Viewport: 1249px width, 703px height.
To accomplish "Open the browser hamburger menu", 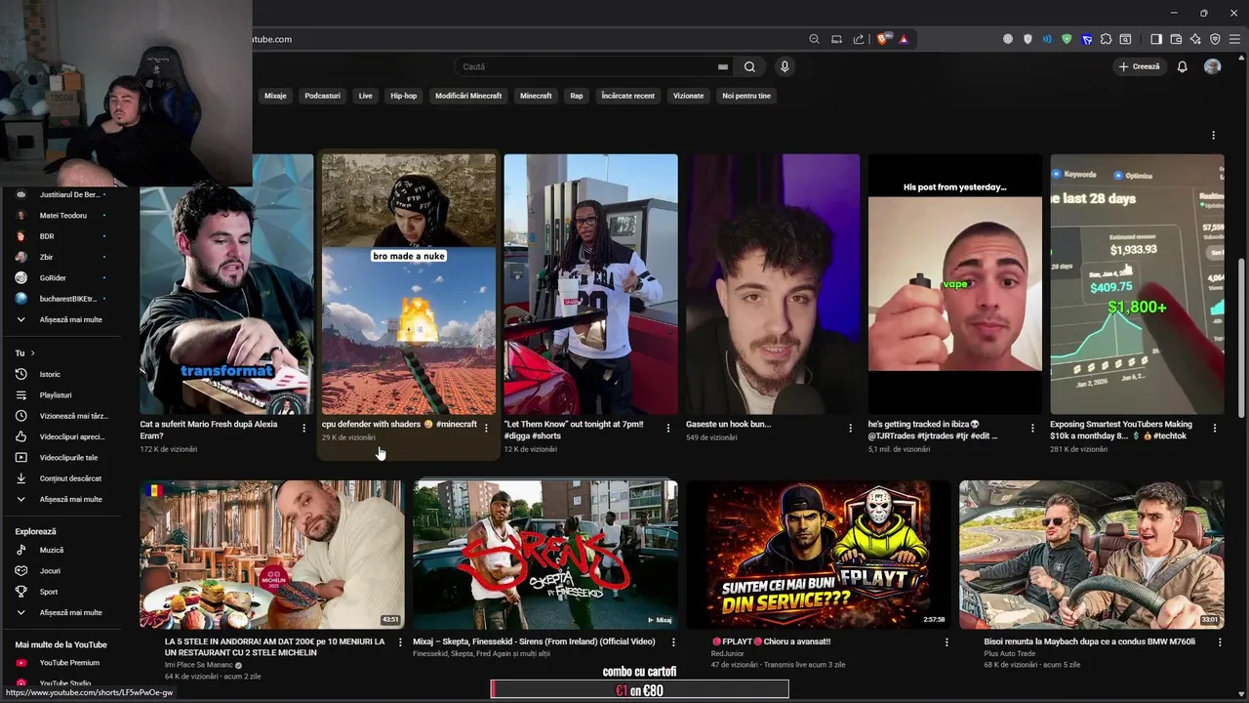I will pos(1234,39).
